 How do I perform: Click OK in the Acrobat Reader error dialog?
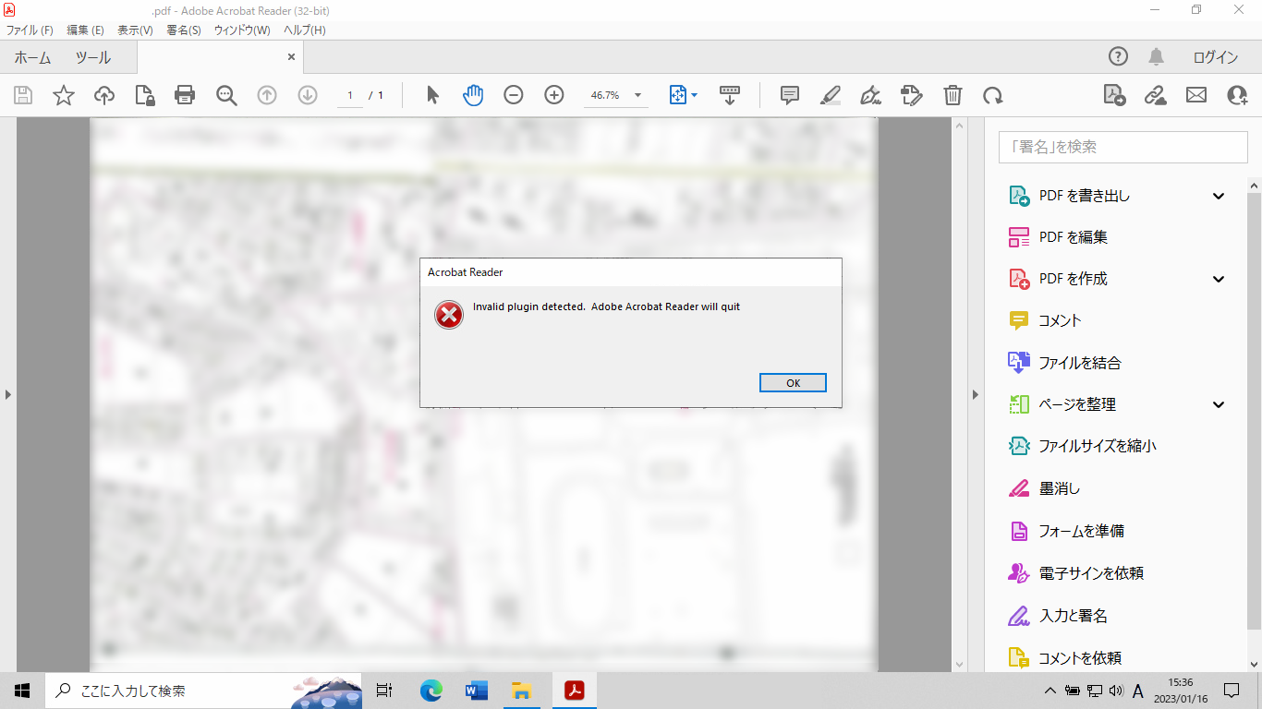[x=793, y=383]
